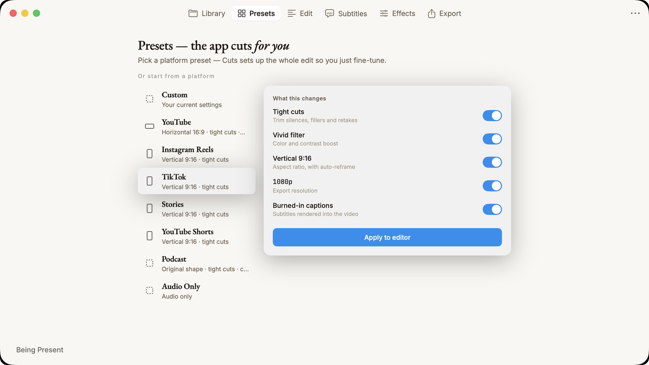Click the Export share icon

[x=432, y=13]
